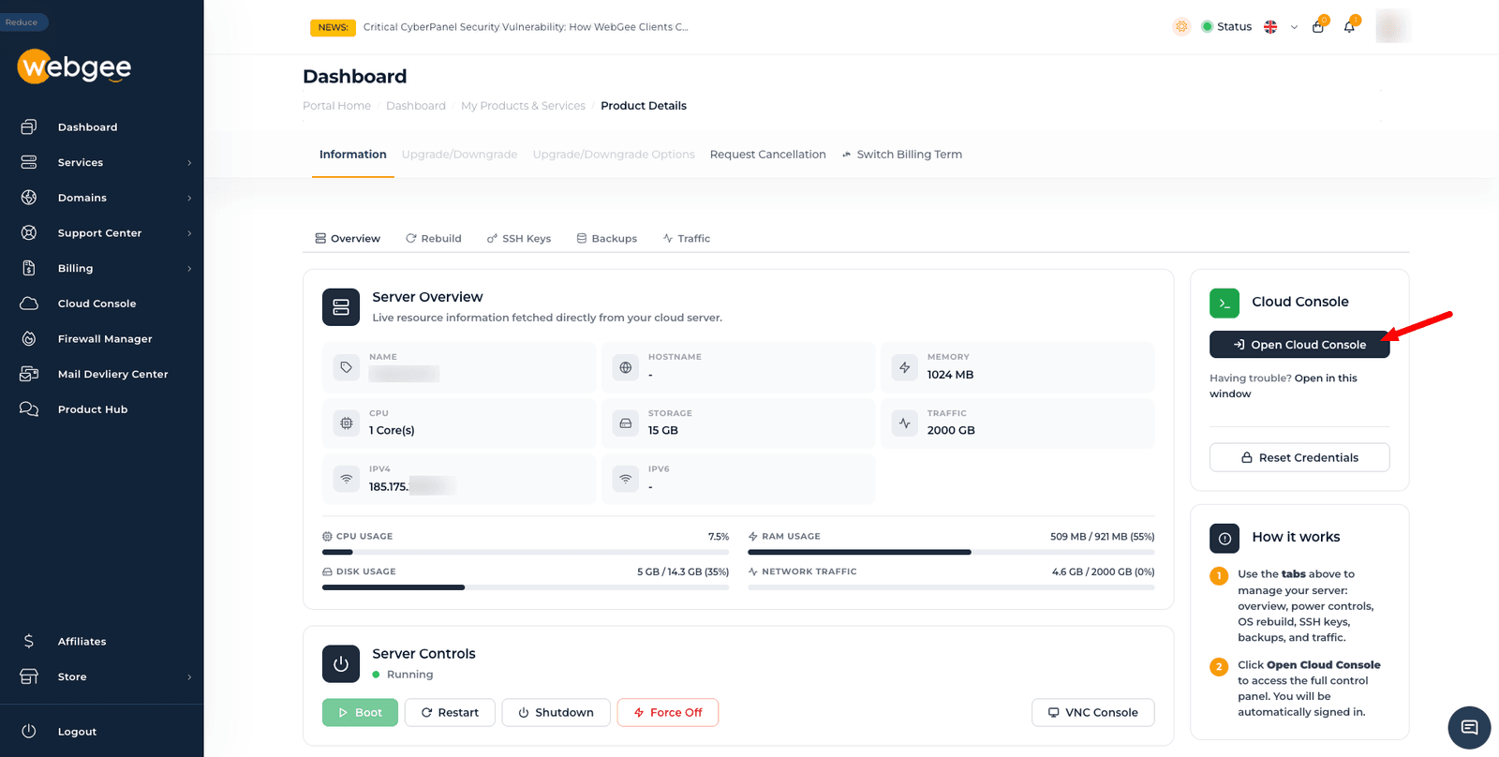Click the Reset Credentials button

click(x=1299, y=457)
